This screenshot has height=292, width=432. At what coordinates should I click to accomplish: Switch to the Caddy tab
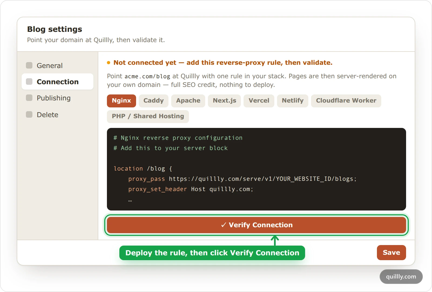(154, 101)
